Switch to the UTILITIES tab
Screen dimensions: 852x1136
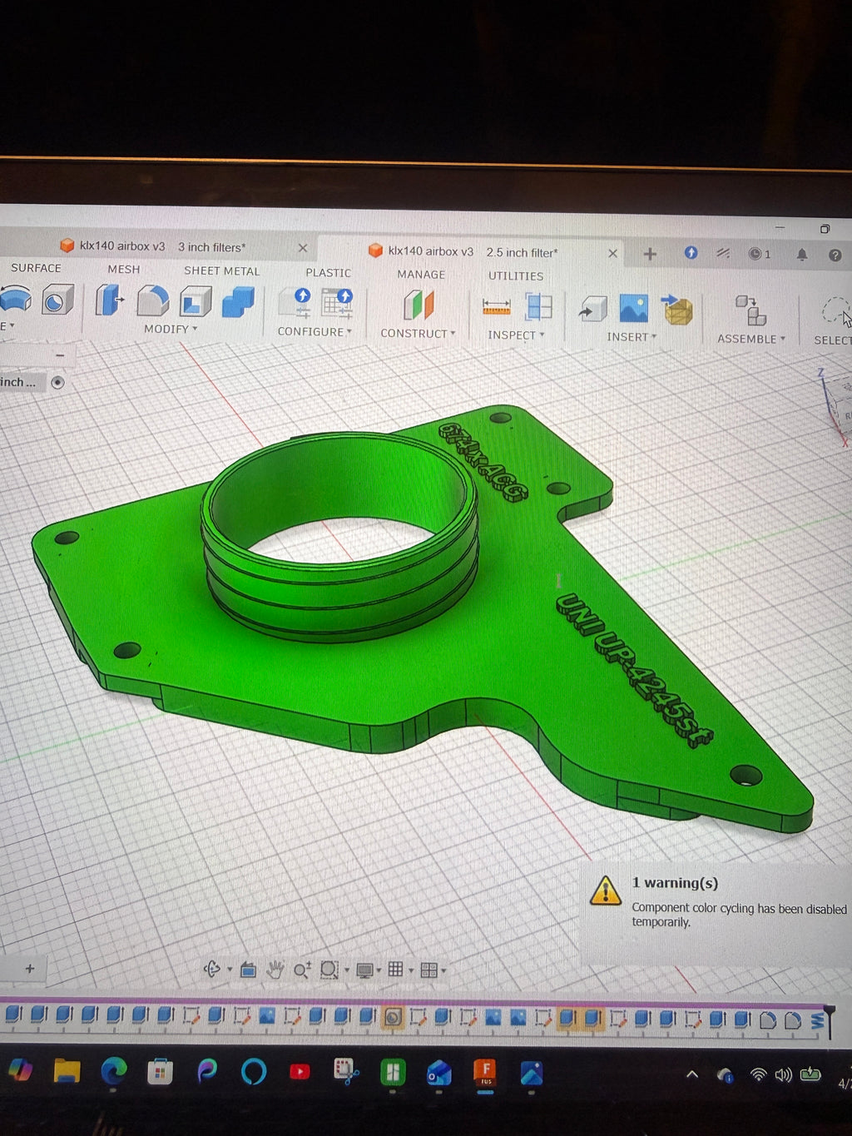[516, 275]
